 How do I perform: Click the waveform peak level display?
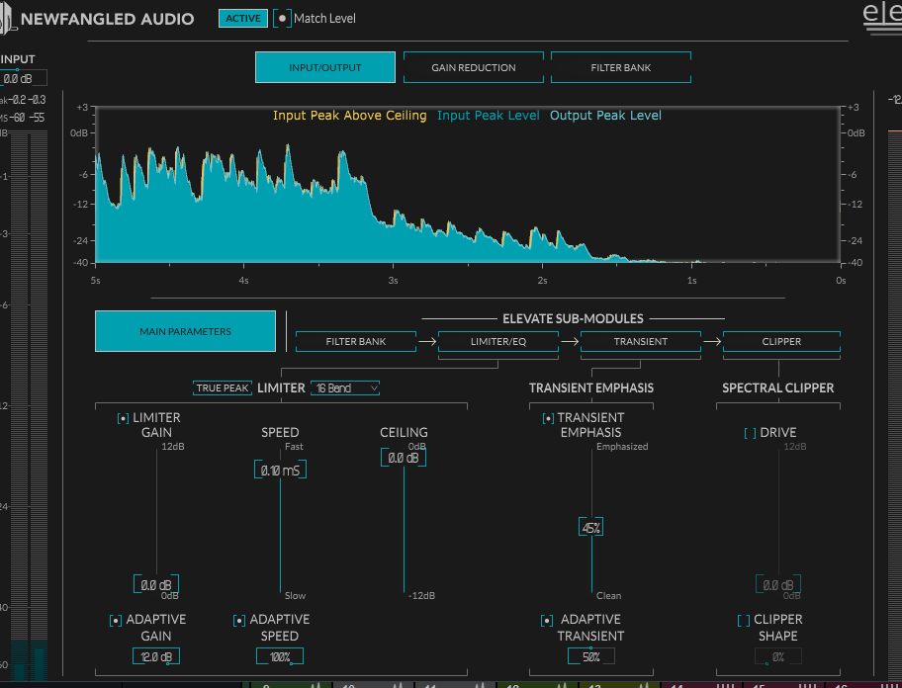click(468, 185)
